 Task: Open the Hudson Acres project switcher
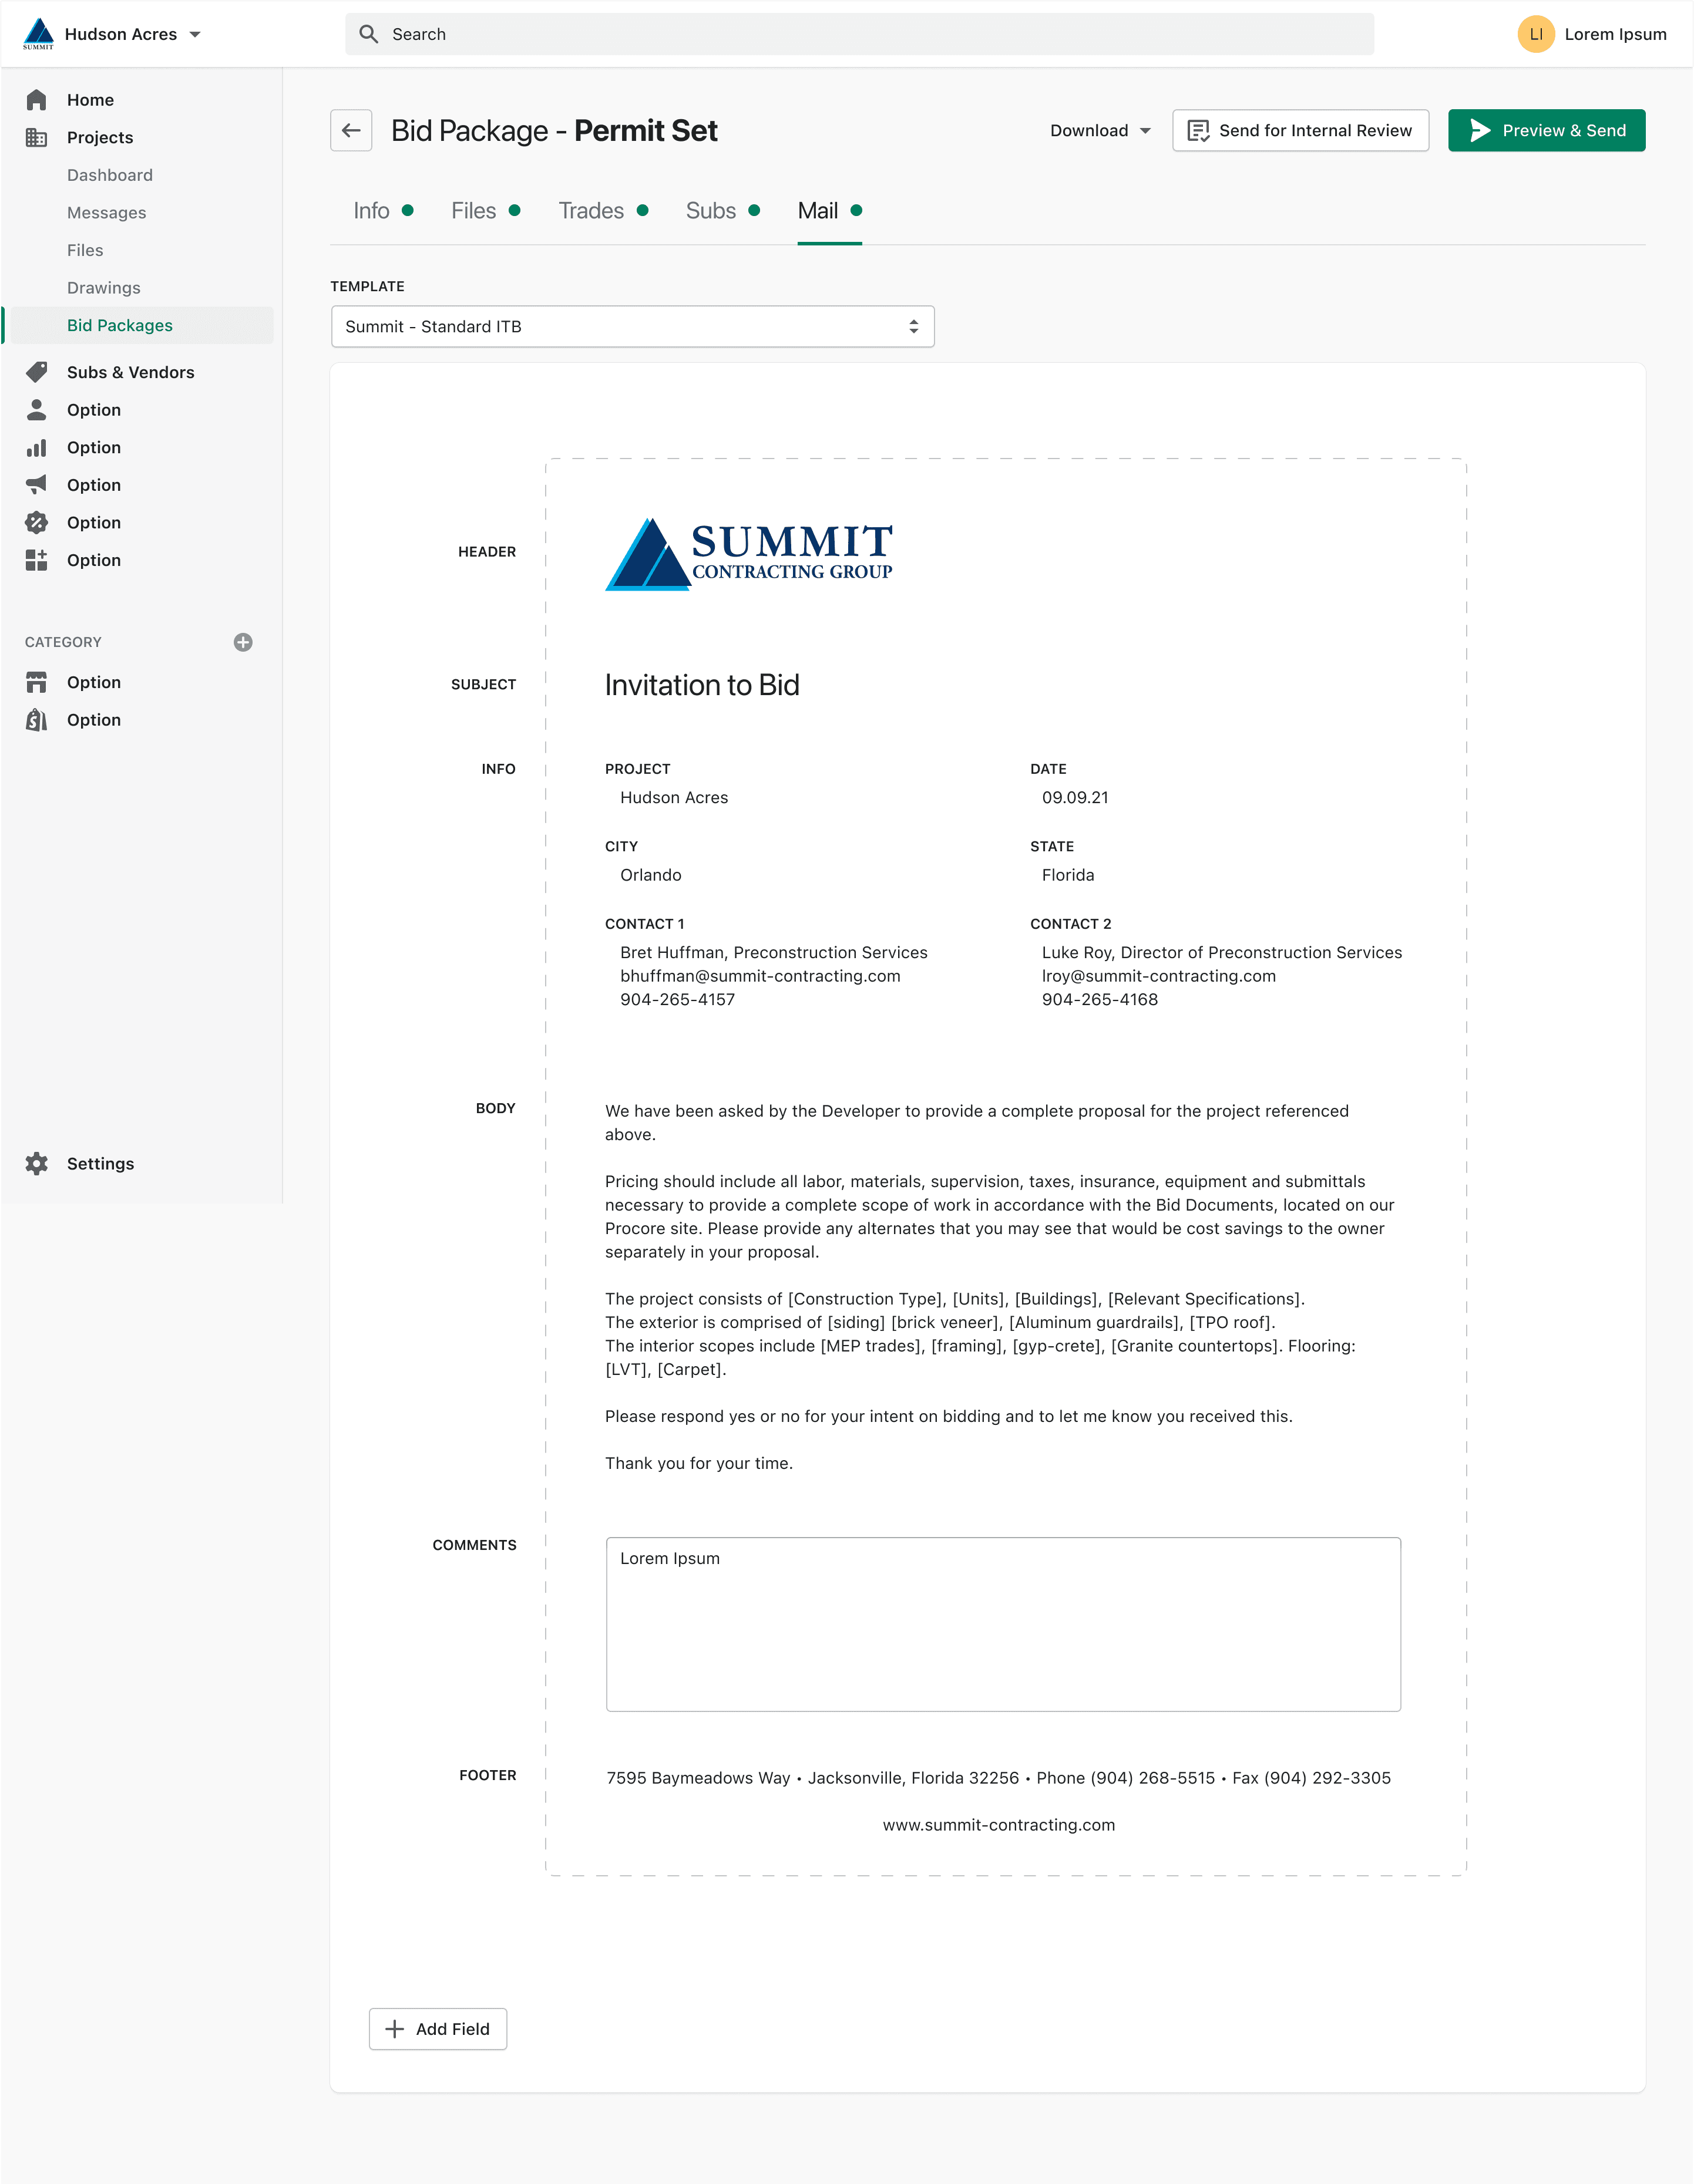pyautogui.click(x=132, y=34)
